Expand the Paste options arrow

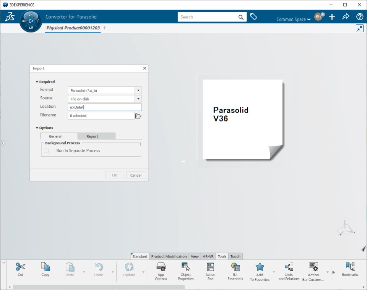click(84, 272)
